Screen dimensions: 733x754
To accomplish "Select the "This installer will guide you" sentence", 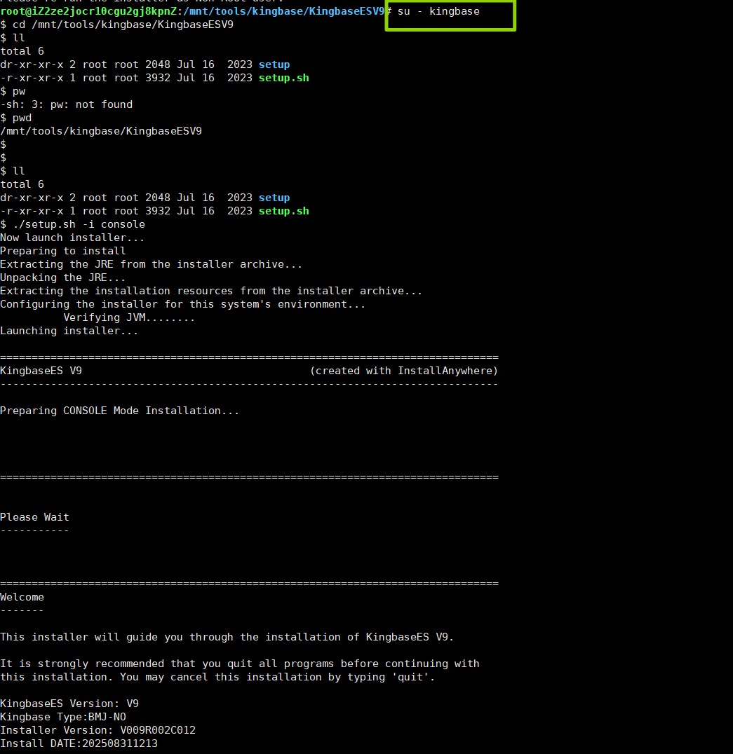I will [x=227, y=637].
